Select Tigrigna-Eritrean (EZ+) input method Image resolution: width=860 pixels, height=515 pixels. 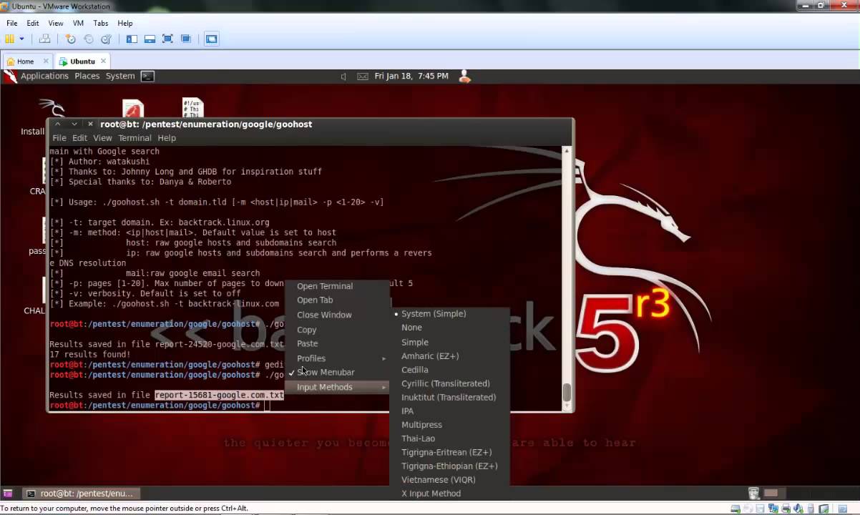pos(450,452)
